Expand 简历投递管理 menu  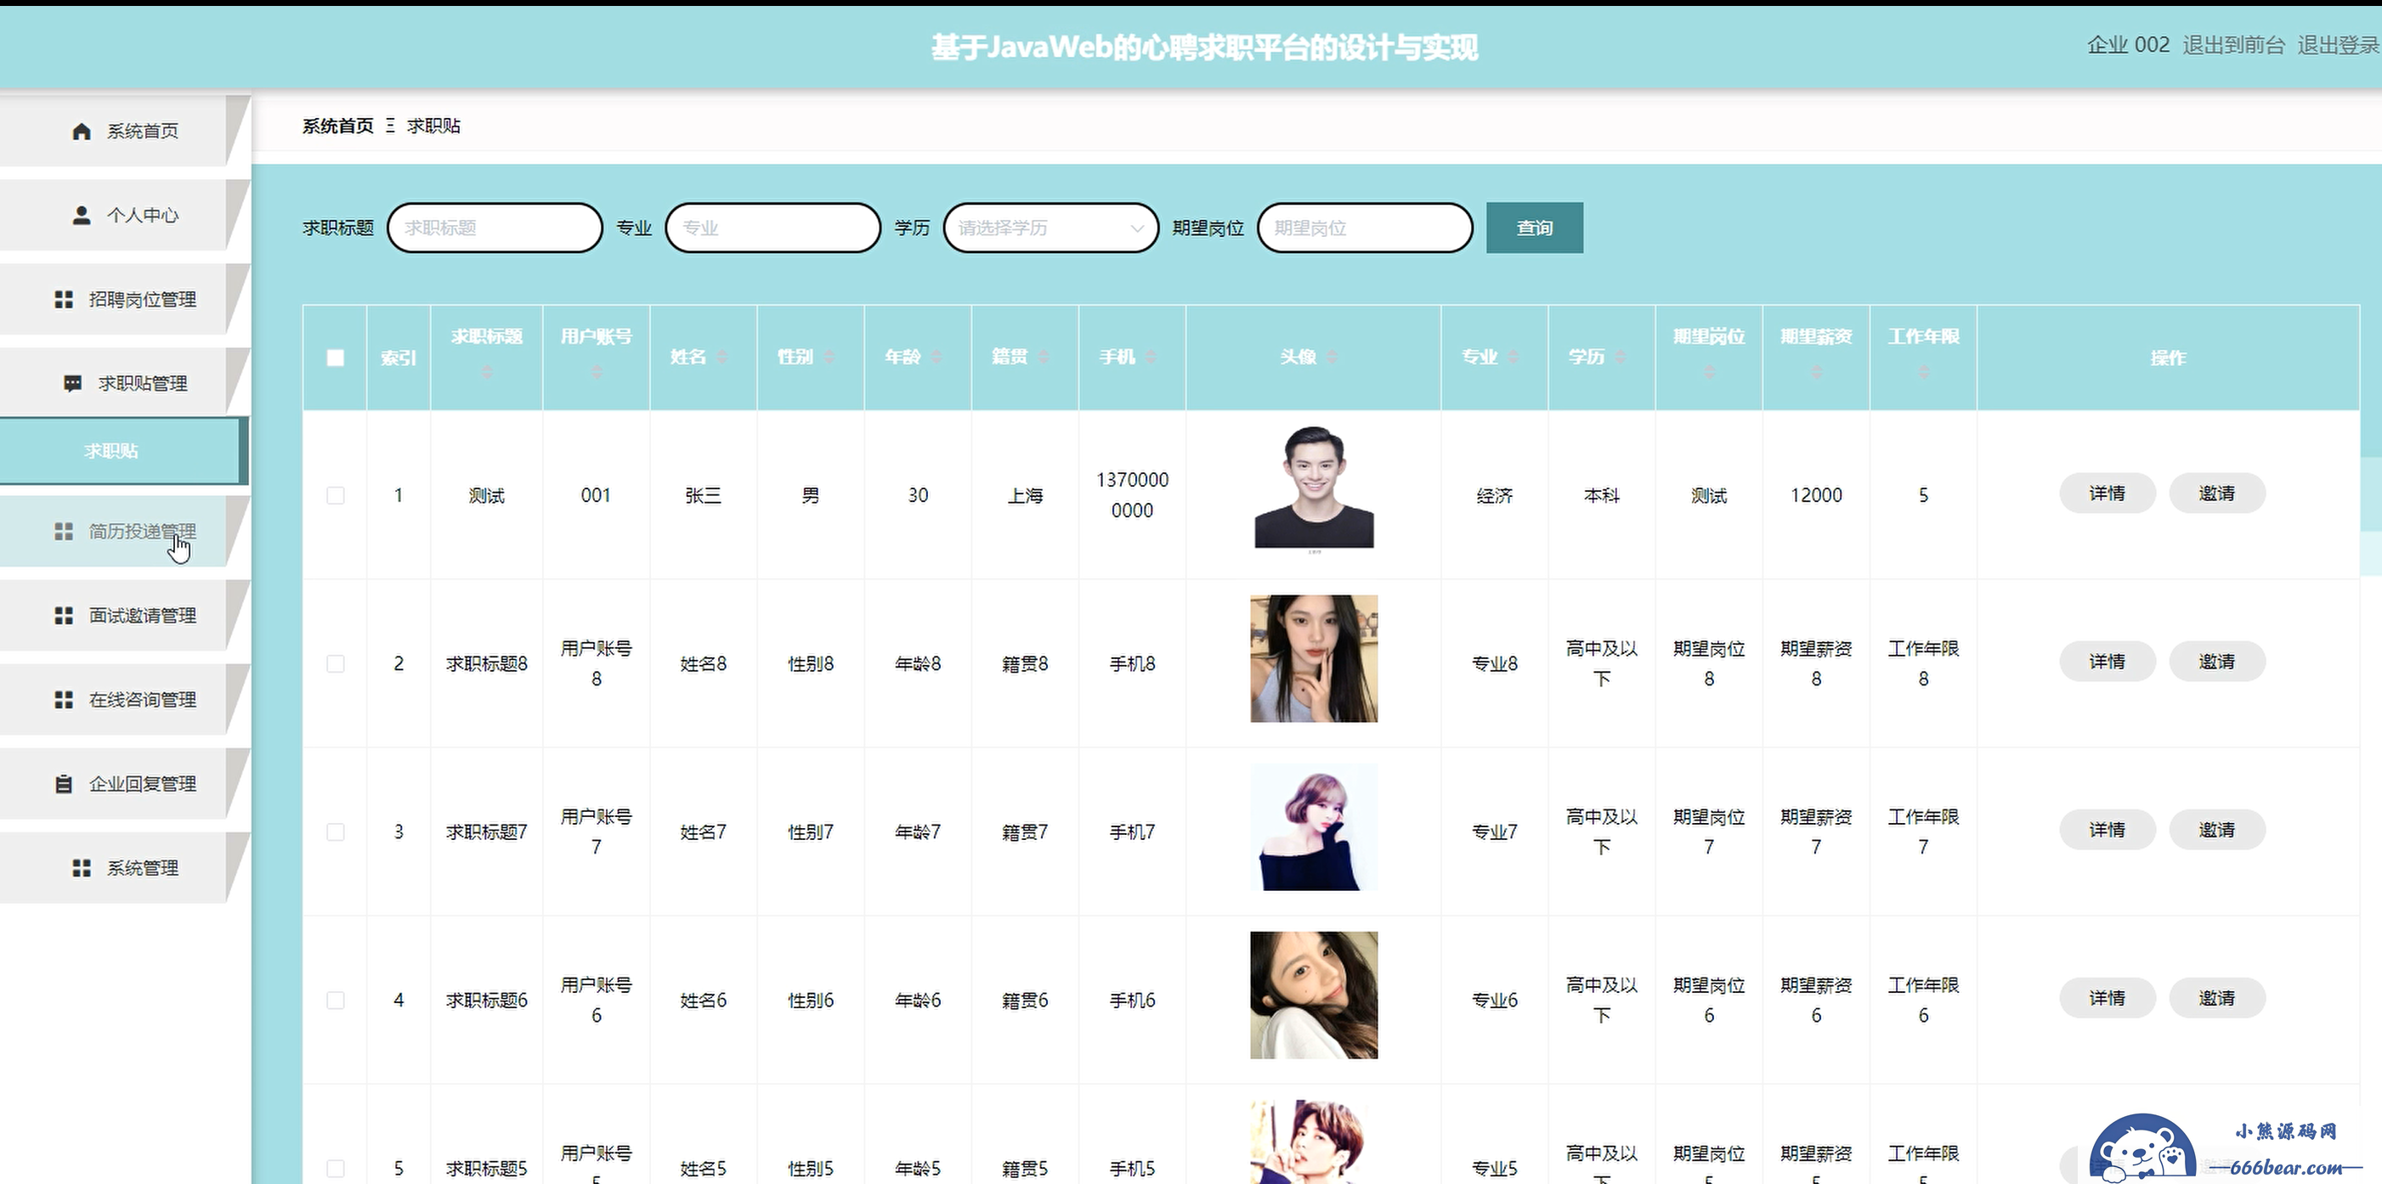point(125,532)
